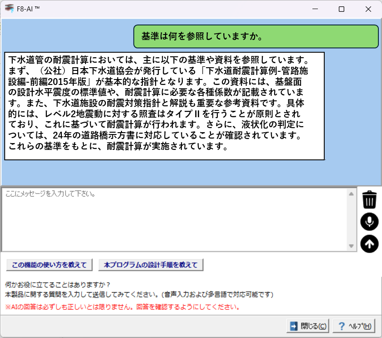This screenshot has width=382, height=338.
Task: Maximize the F8-AI window
Action: (342, 9)
